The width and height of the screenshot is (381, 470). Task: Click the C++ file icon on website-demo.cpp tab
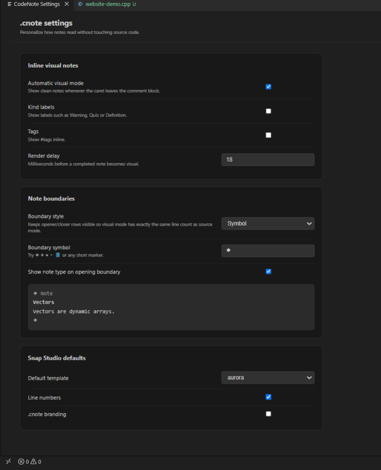coord(80,4)
